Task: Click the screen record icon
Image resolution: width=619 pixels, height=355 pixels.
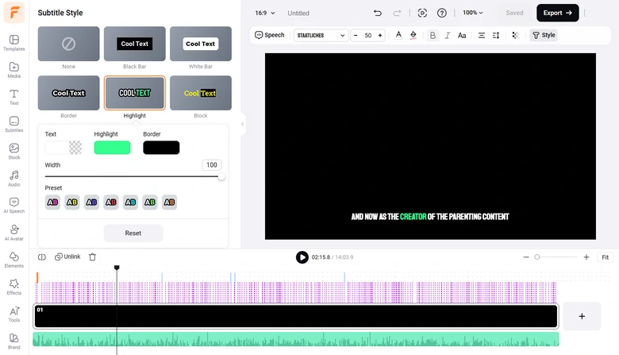Action: coord(422,13)
